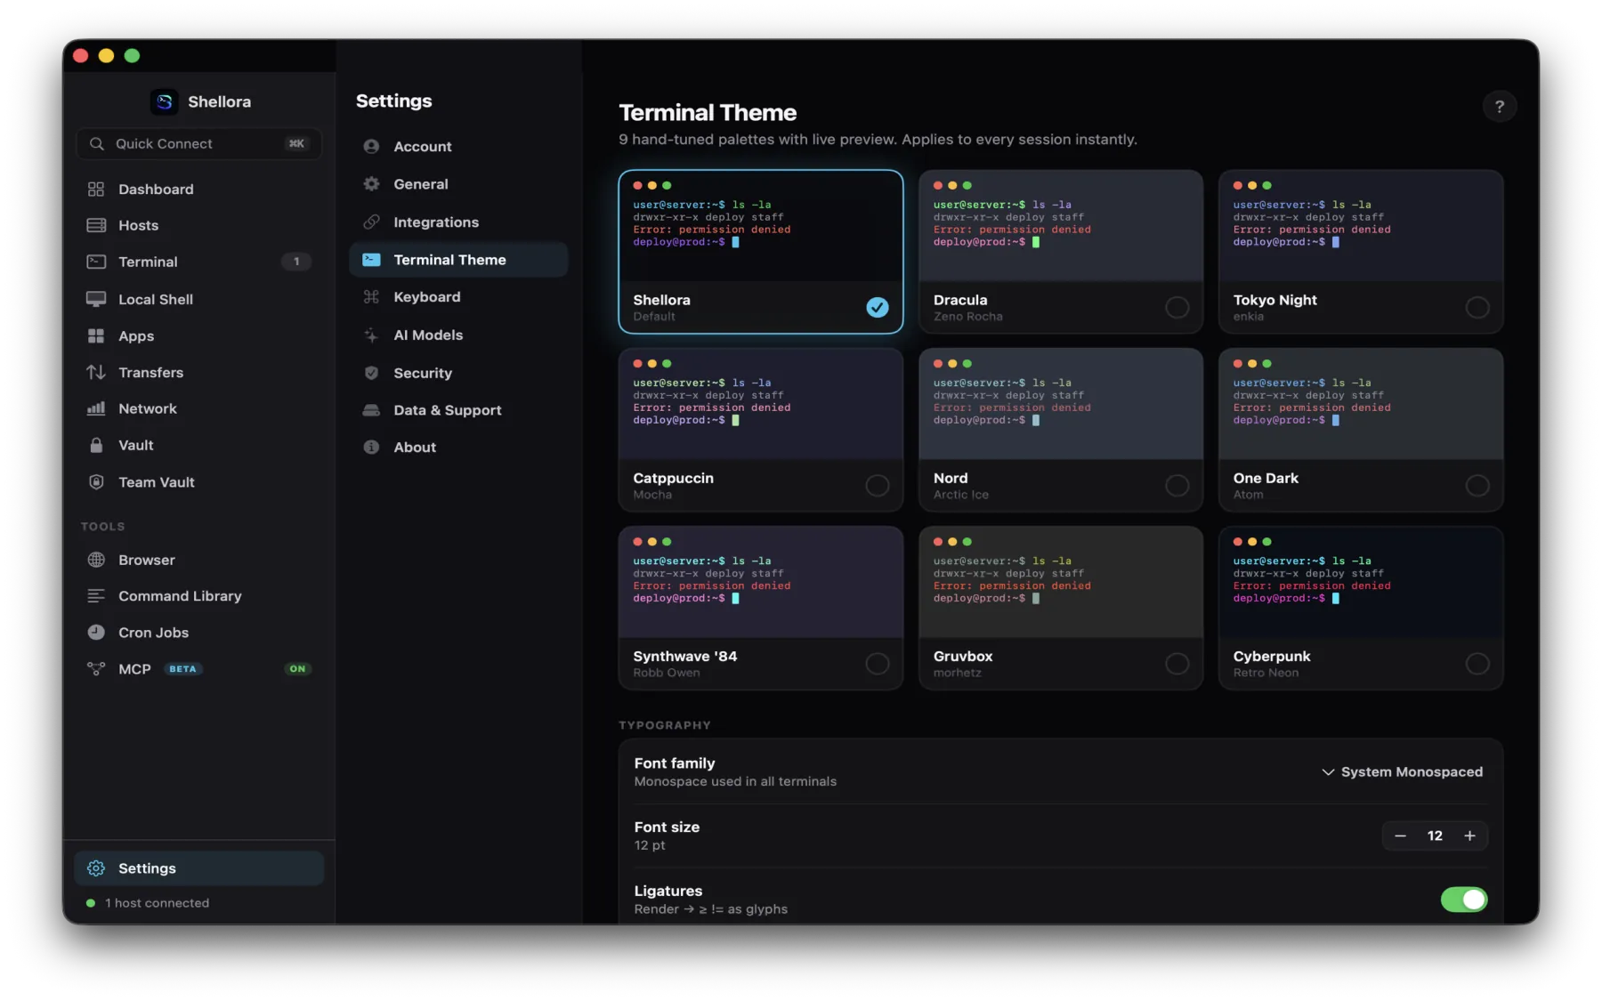Select the Nord theme radio button

click(x=1177, y=485)
